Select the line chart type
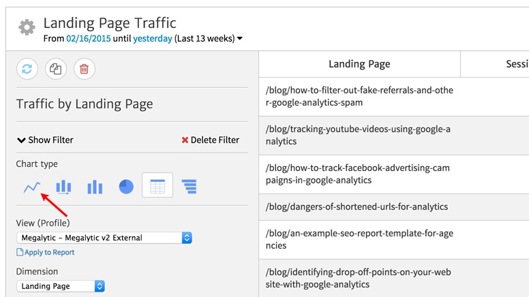529x297 pixels. pyautogui.click(x=32, y=187)
